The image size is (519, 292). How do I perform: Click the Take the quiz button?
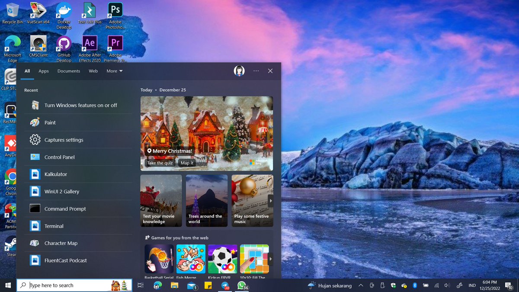[160, 163]
